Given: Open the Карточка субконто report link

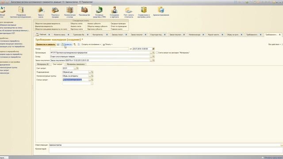Looking at the screenshot, I should [x=95, y=29].
